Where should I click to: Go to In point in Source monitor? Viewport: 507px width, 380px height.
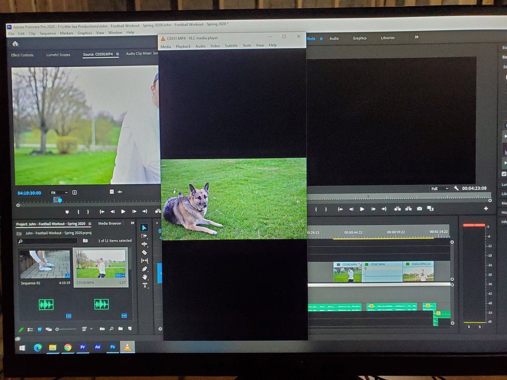click(x=102, y=212)
